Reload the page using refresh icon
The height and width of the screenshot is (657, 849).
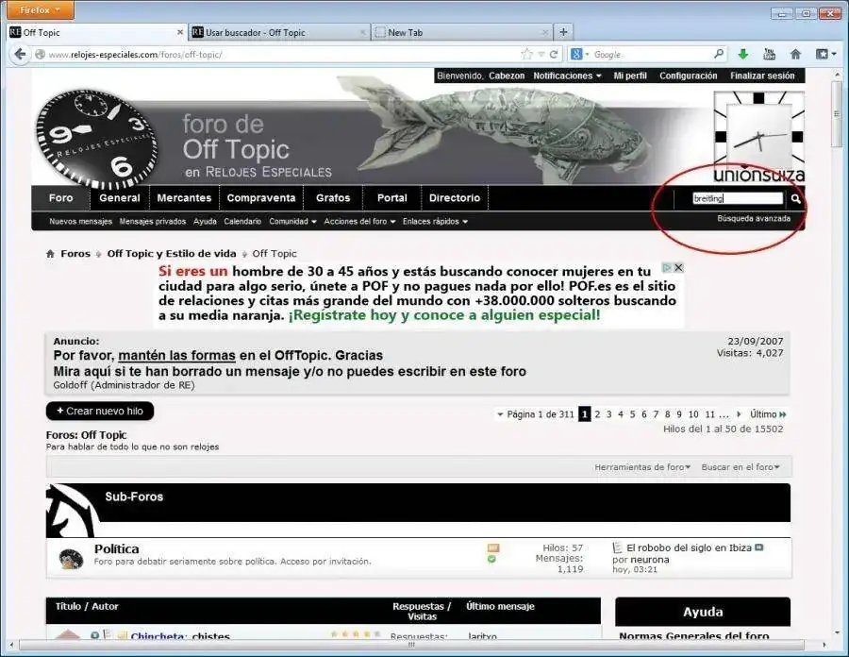[x=554, y=55]
